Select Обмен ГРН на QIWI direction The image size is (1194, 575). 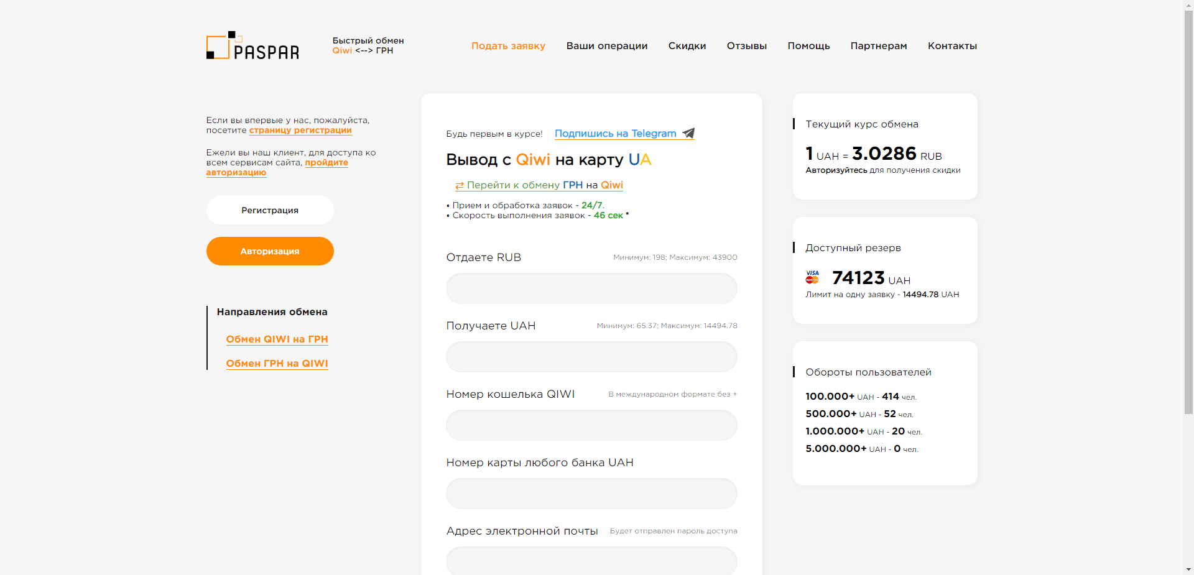point(277,364)
